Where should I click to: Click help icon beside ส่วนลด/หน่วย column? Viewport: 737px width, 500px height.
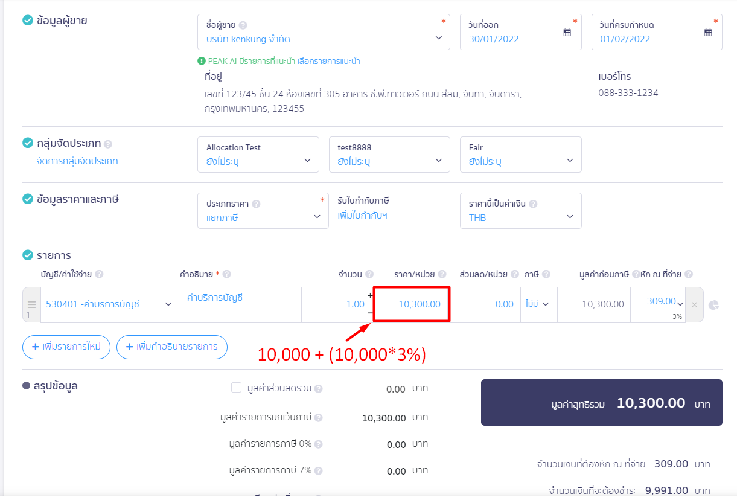[x=515, y=274]
